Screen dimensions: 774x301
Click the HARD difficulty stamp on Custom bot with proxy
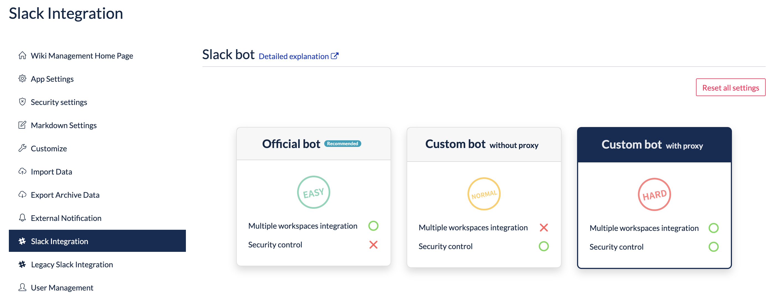(654, 195)
